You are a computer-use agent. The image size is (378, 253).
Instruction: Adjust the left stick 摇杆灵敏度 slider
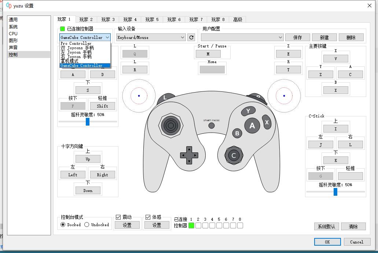point(88,122)
